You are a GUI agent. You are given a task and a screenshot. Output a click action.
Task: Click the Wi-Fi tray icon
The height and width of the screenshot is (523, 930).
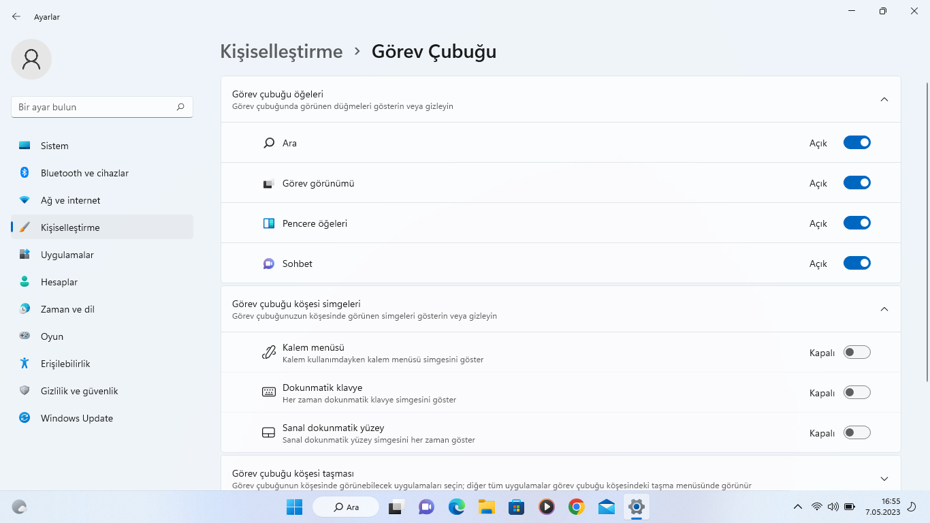point(817,507)
